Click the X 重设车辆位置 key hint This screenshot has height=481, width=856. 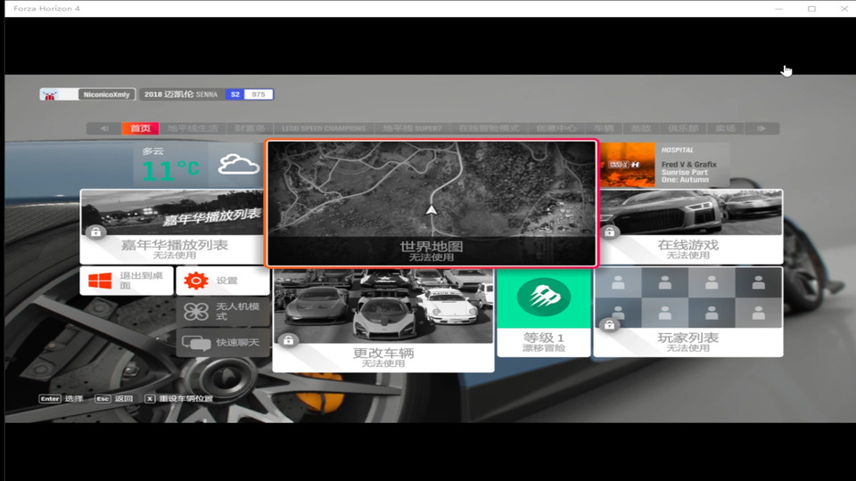coord(178,399)
